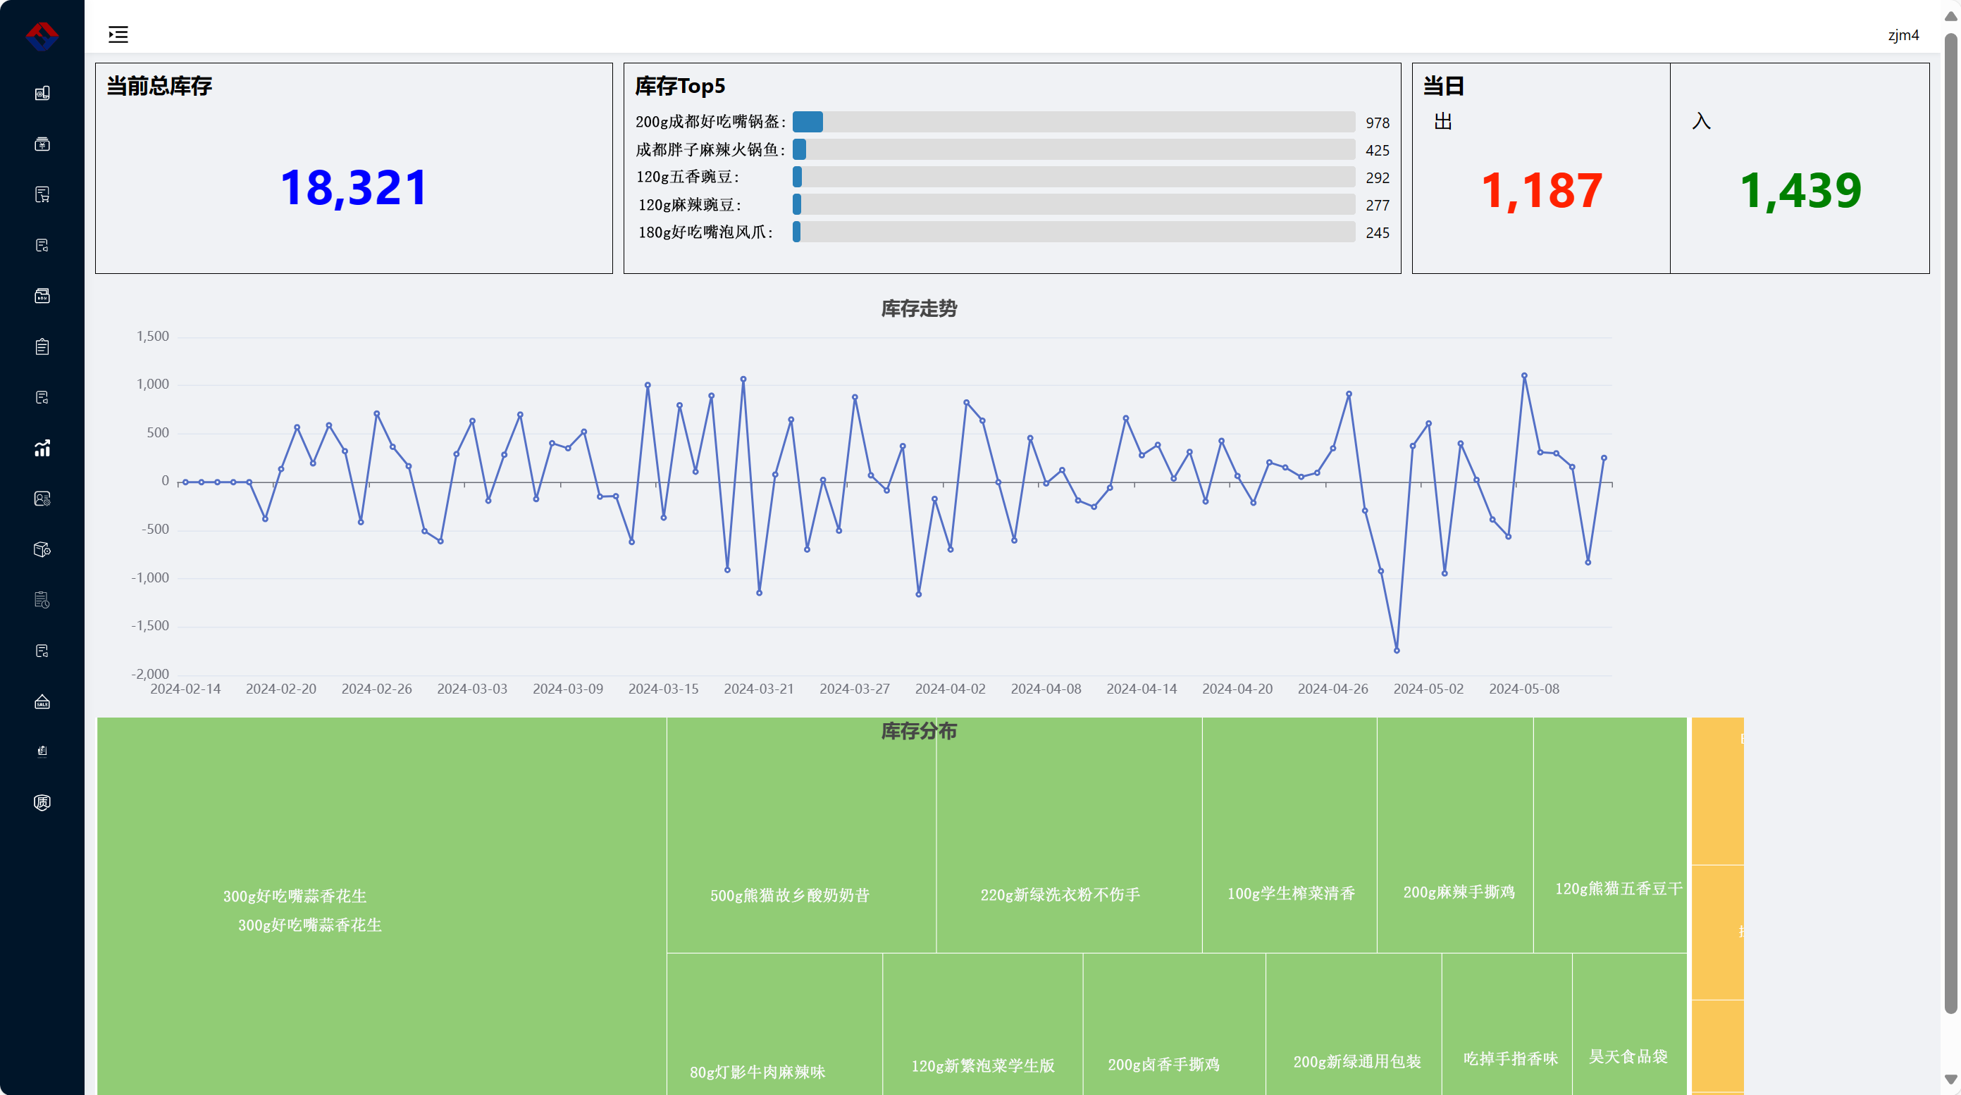Open the yen wallet sidebar icon
1961x1095 pixels.
42,144
